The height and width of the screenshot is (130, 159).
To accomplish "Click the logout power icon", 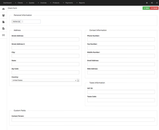I will pos(157,3).
